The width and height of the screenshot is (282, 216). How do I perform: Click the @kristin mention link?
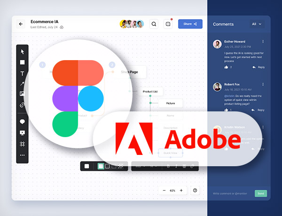click(x=229, y=96)
